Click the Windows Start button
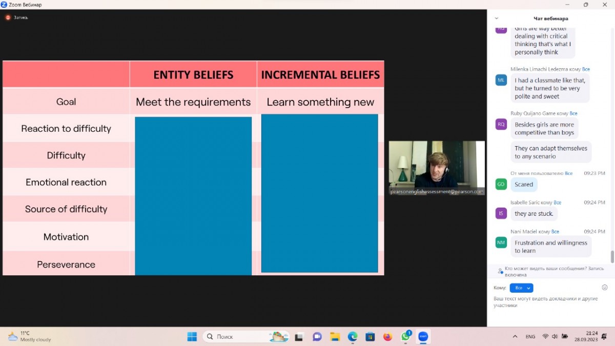The height and width of the screenshot is (346, 615). [192, 337]
